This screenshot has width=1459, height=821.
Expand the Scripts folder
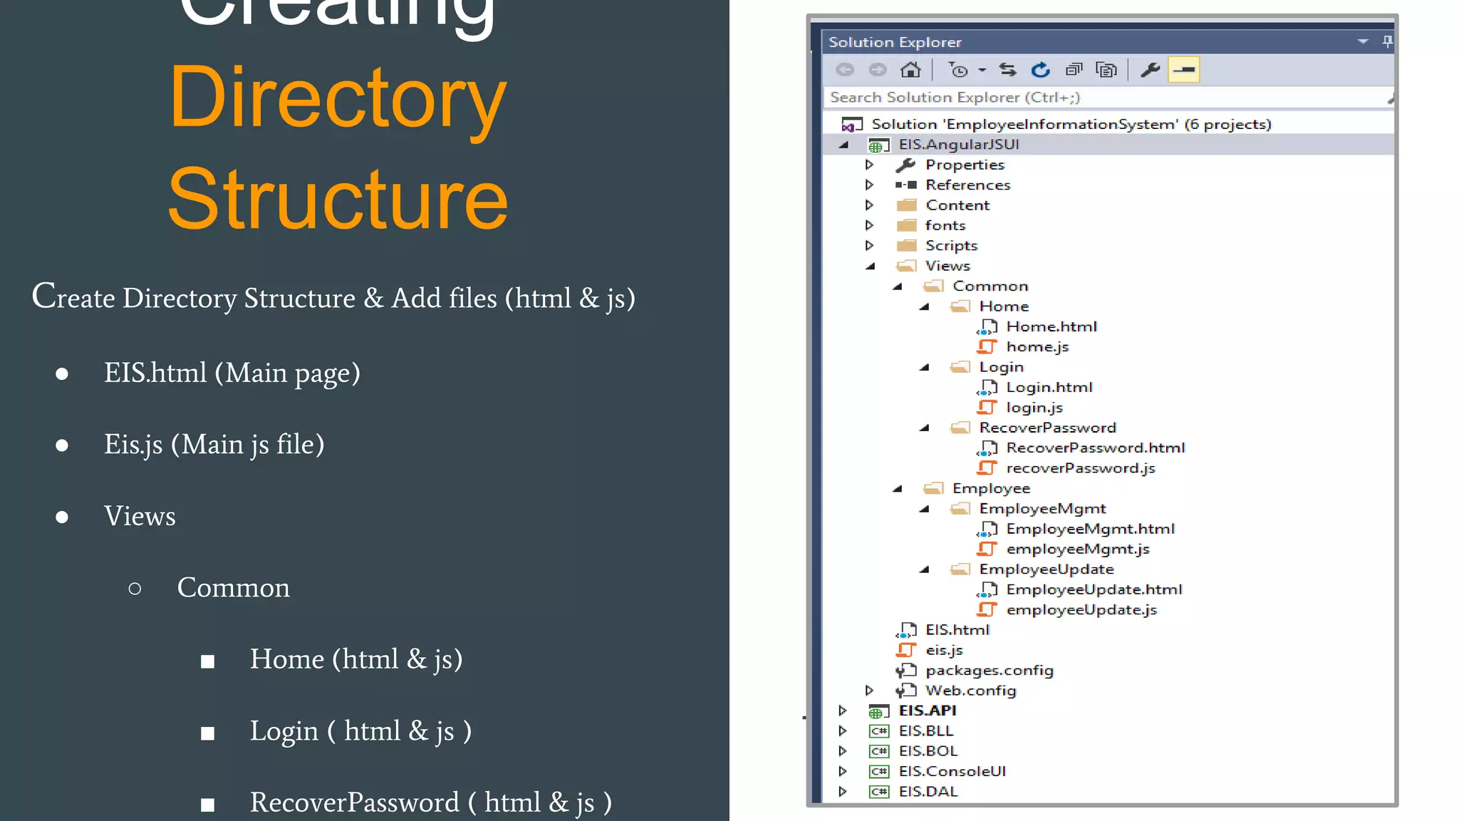click(869, 245)
